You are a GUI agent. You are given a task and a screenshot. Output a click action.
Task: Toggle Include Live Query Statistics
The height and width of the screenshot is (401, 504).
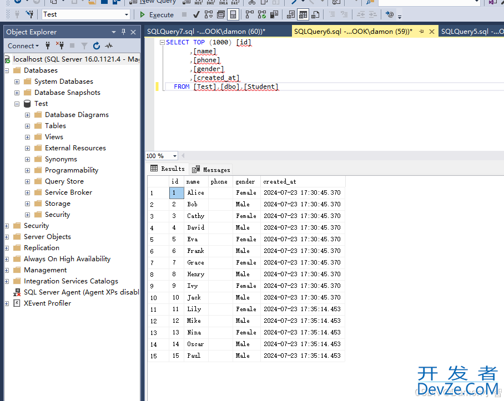[262, 15]
